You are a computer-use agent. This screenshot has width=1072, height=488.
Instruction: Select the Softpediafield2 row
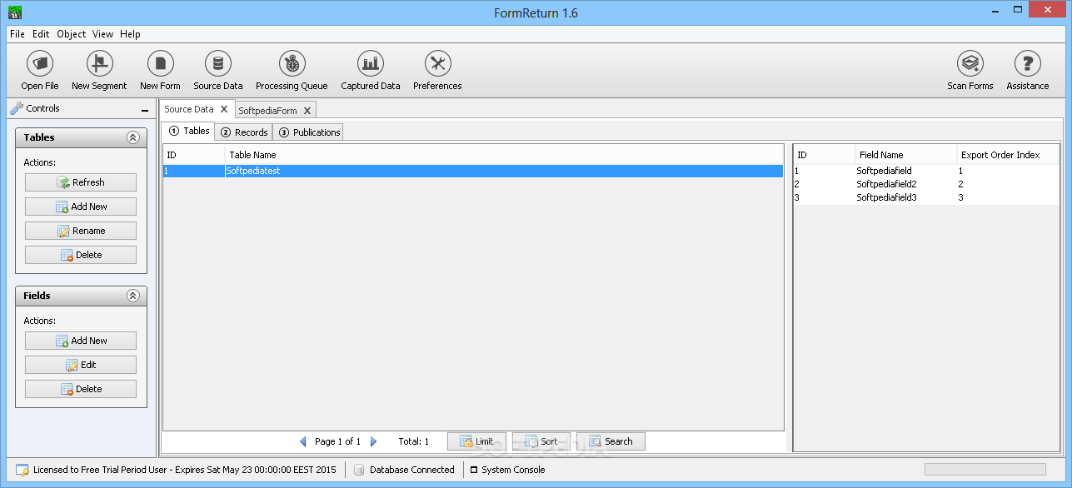click(x=926, y=184)
